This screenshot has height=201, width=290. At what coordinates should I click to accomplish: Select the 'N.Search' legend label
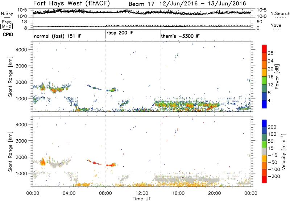tap(280, 13)
